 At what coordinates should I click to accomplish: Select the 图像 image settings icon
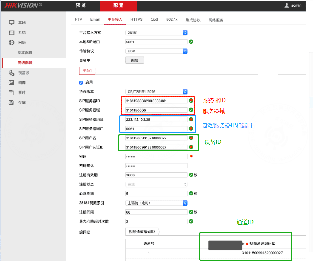click(x=11, y=82)
